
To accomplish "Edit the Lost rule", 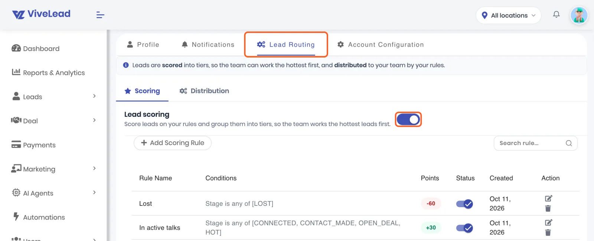I will (548, 198).
